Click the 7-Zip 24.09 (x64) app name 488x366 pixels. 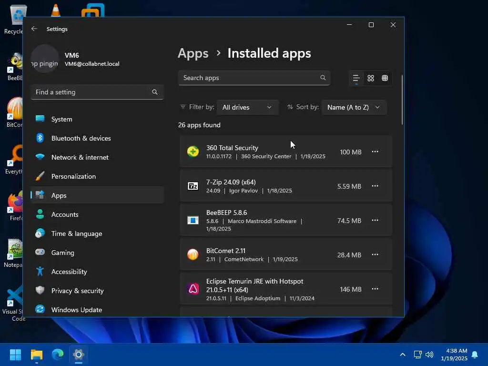click(231, 182)
